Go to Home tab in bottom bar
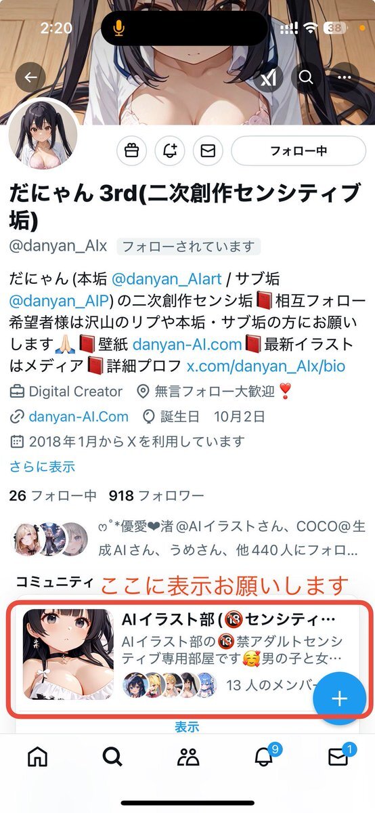 point(38,757)
